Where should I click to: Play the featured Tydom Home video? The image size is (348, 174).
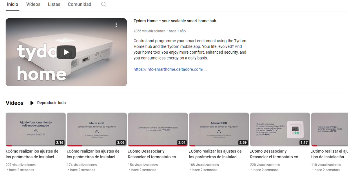[x=66, y=52]
